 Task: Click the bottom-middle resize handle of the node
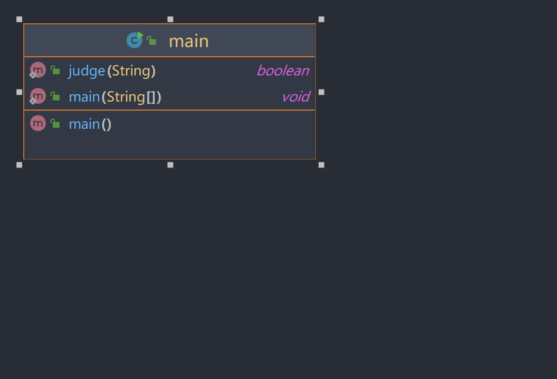pos(170,165)
